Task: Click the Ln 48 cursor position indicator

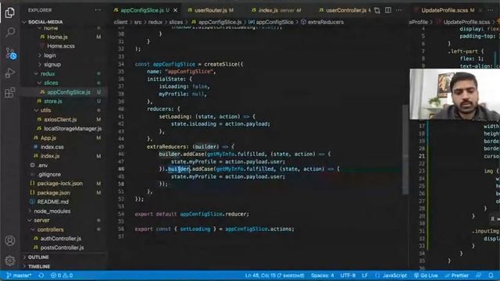Action: pyautogui.click(x=274, y=276)
